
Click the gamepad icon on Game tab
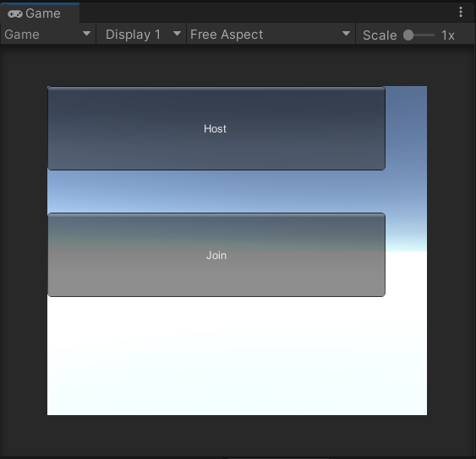[15, 14]
